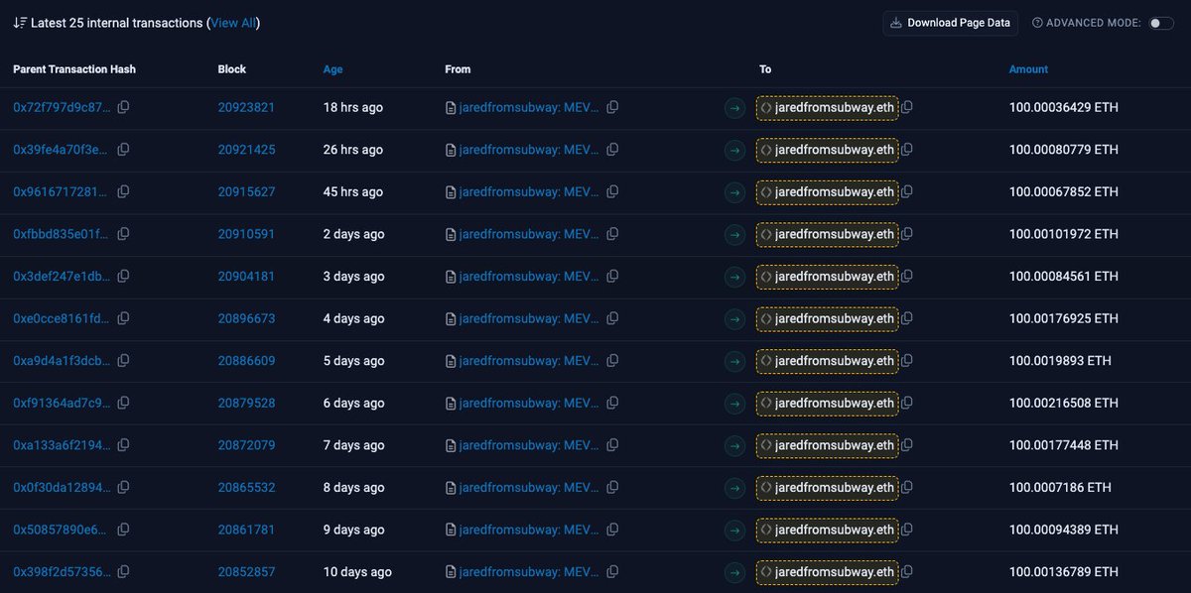Copy From address in block 20923821 row

[x=612, y=107]
